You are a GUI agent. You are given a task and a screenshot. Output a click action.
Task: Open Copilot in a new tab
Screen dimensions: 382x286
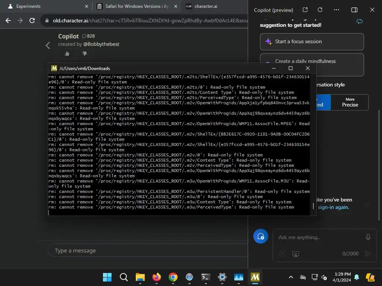coord(305,10)
